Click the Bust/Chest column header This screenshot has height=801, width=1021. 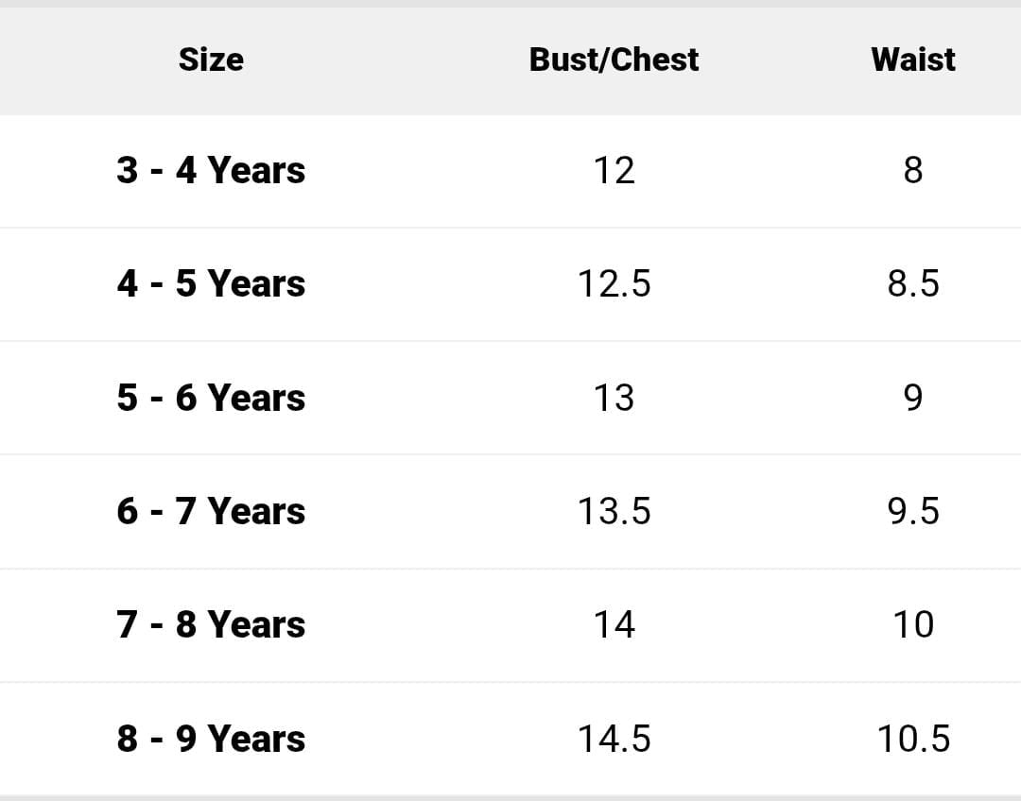click(x=614, y=60)
